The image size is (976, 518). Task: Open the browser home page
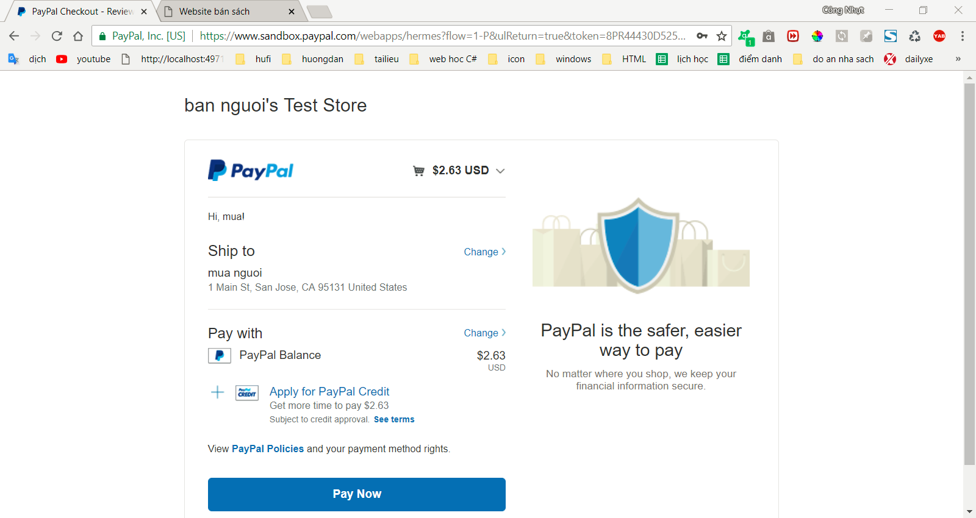[x=78, y=36]
